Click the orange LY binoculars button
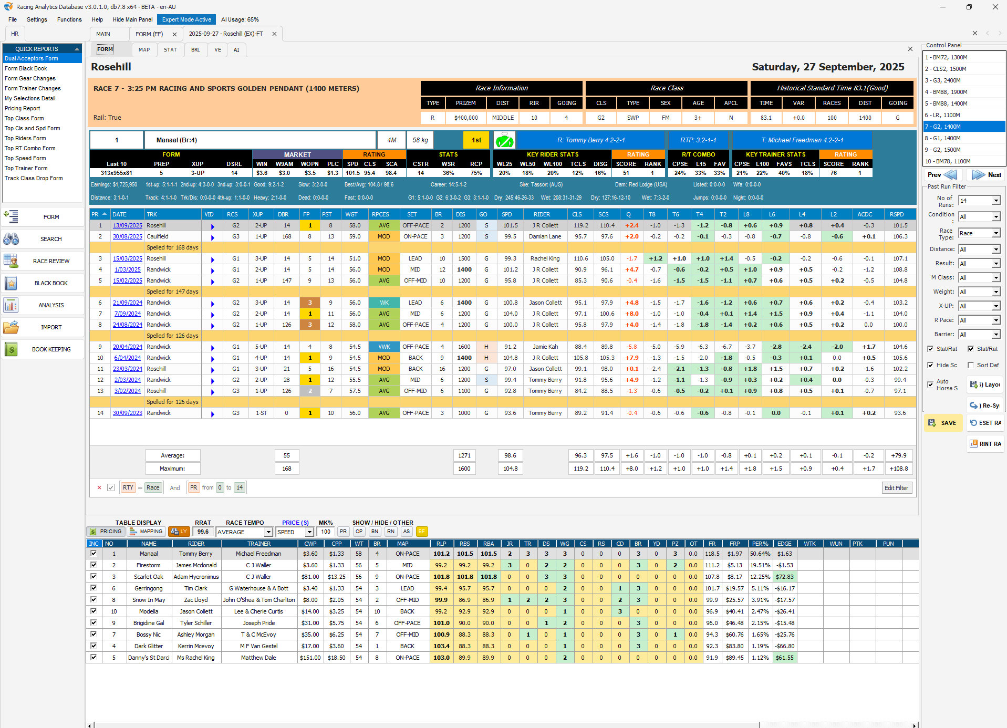This screenshot has width=1007, height=728. [179, 532]
